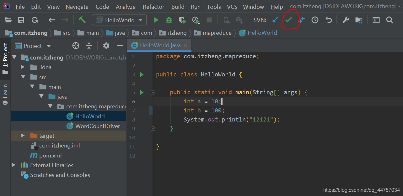Save all files with floppy disk icon
Image resolution: width=403 pixels, height=196 pixels.
coord(21,20)
